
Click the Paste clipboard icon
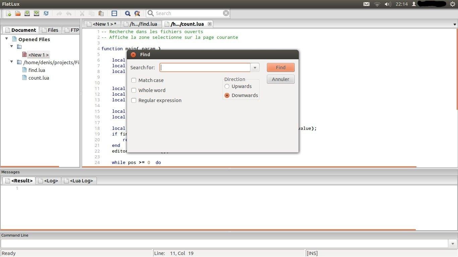click(x=101, y=13)
